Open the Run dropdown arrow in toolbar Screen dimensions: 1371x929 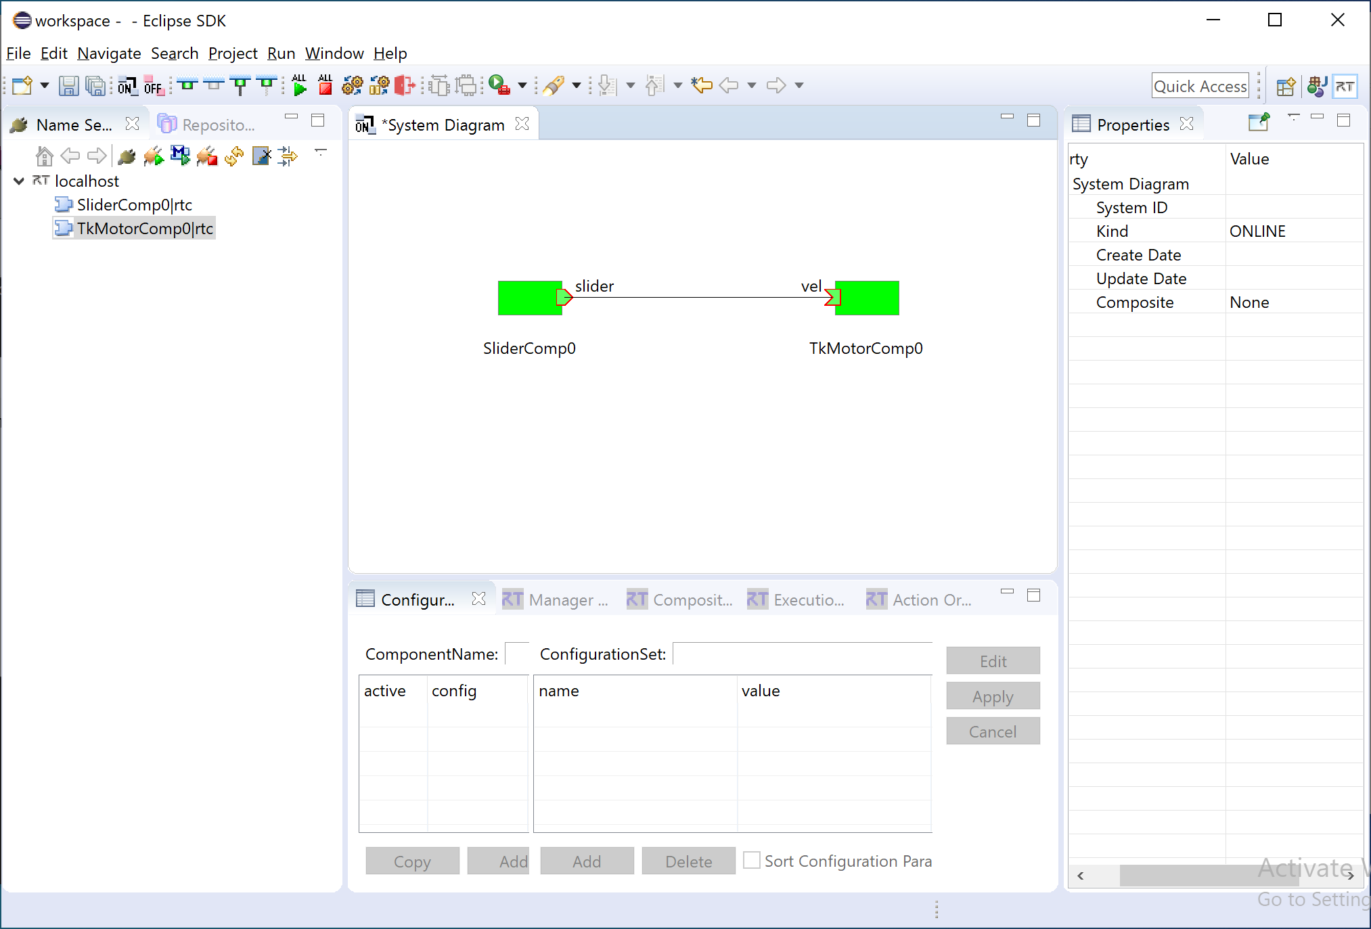click(522, 85)
